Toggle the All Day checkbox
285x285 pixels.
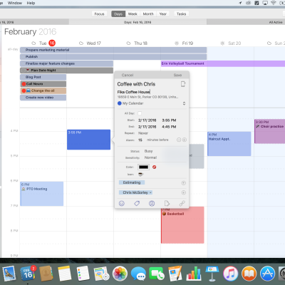pos(140,113)
